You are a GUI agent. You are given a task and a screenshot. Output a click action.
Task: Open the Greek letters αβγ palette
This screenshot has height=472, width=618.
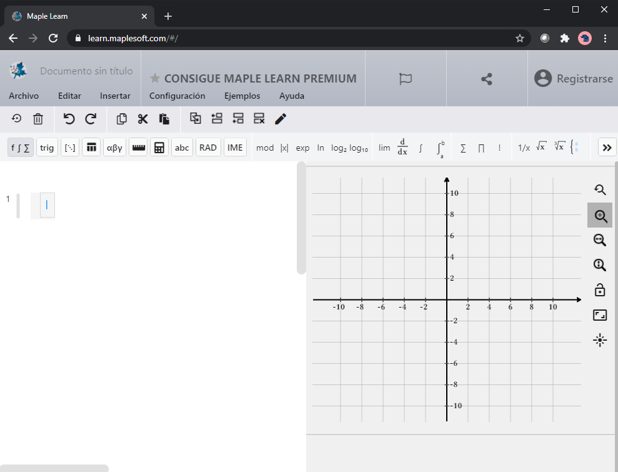coord(114,148)
